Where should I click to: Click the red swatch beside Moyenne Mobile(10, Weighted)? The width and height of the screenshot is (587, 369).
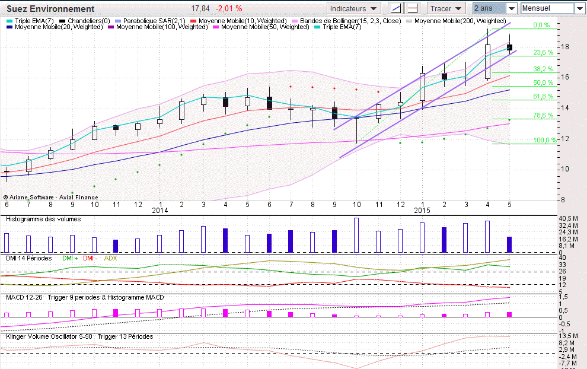[193, 21]
